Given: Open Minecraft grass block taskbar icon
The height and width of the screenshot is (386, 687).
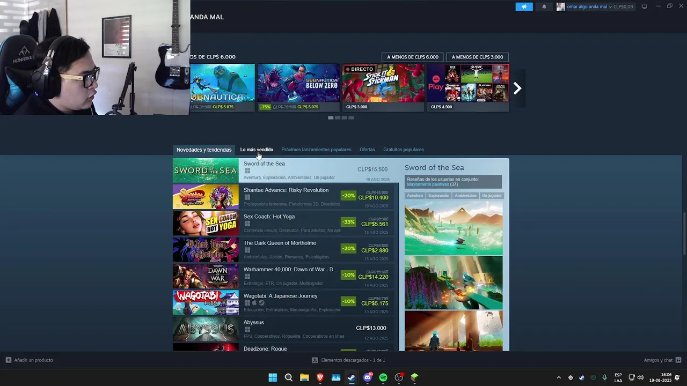Looking at the screenshot, I should (414, 377).
